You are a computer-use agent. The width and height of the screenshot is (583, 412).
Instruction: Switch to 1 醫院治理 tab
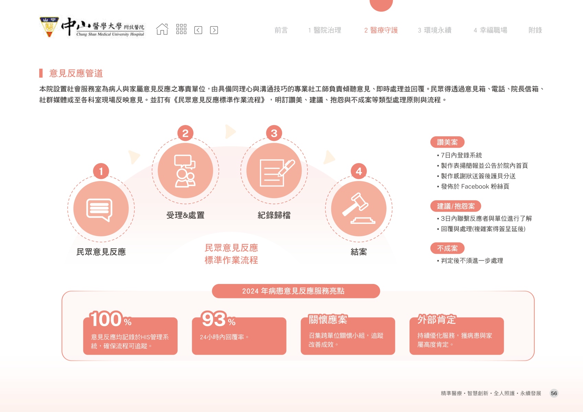click(325, 30)
